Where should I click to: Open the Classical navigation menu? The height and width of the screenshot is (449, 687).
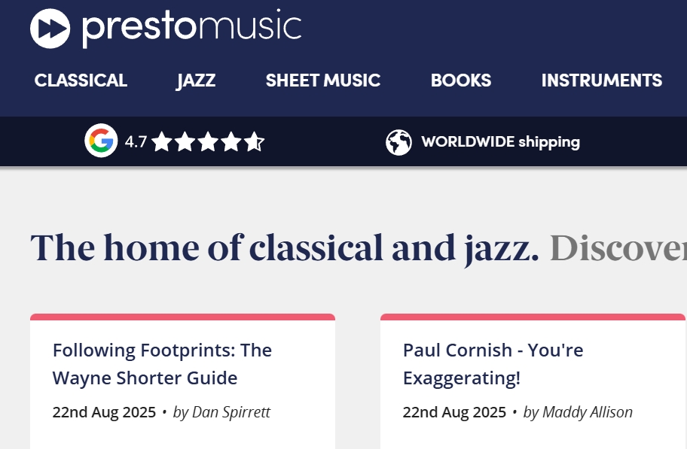coord(81,80)
